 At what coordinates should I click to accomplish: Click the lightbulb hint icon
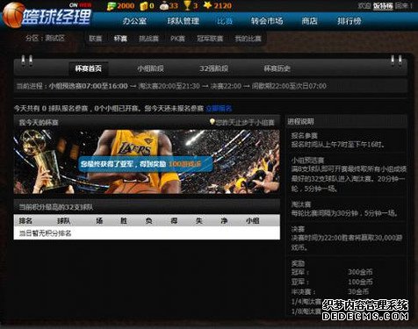point(213,122)
